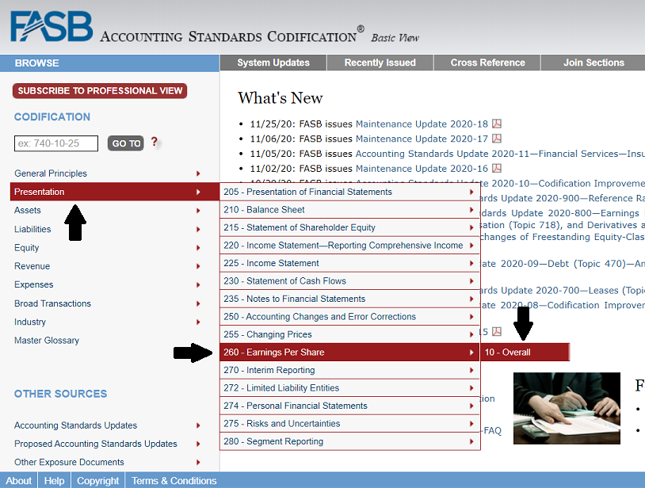Viewport: 645px width, 488px height.
Task: Expand the Revenue submenu arrow
Action: (x=198, y=266)
